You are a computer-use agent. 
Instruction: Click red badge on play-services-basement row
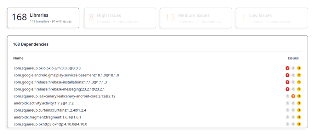287,75
